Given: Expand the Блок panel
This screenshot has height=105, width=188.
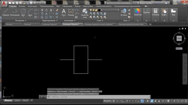Looking at the screenshot, I should [x=127, y=21].
